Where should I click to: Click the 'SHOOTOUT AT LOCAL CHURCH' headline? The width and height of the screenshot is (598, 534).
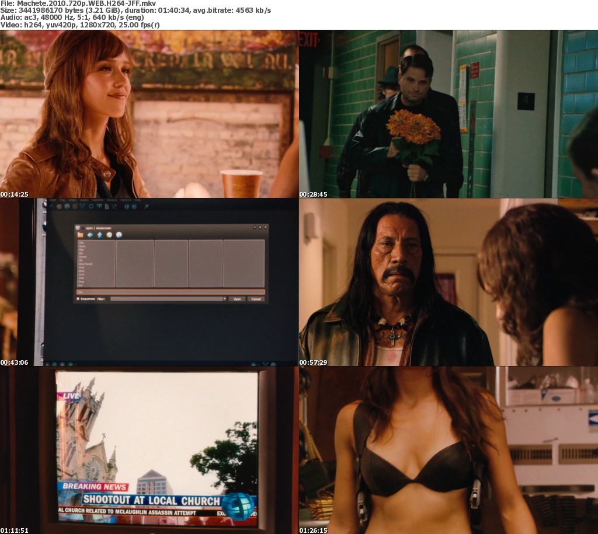(151, 500)
